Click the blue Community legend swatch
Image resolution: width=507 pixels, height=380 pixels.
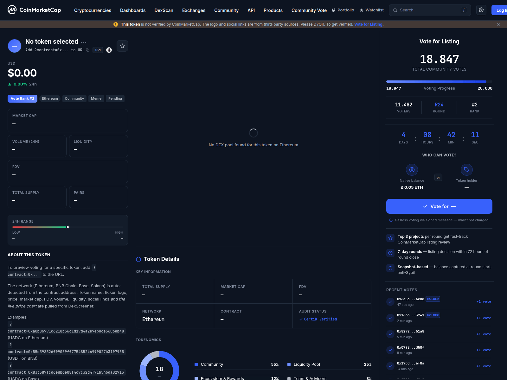[196, 364]
